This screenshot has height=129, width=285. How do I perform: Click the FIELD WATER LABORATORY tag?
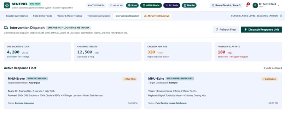(x=180, y=79)
